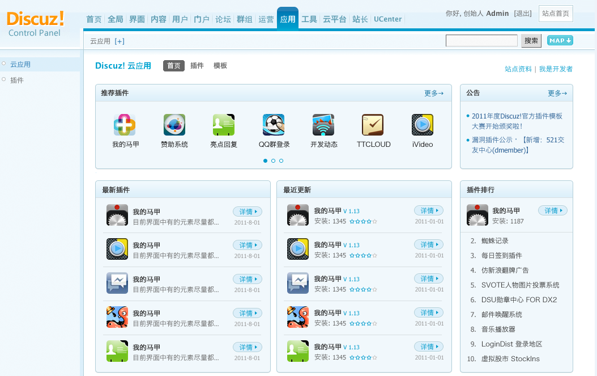Open the 我的马甲 recommended plugin icon
The width and height of the screenshot is (597, 376).
click(x=125, y=125)
